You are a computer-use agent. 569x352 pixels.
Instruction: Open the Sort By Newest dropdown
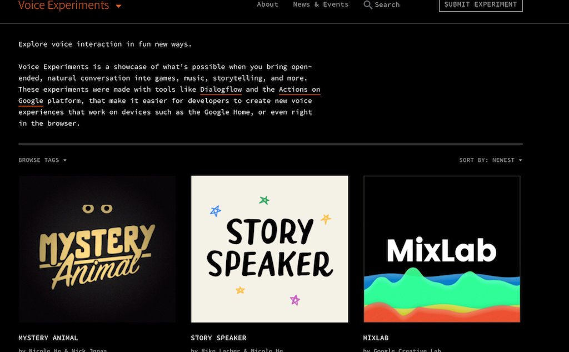click(490, 160)
